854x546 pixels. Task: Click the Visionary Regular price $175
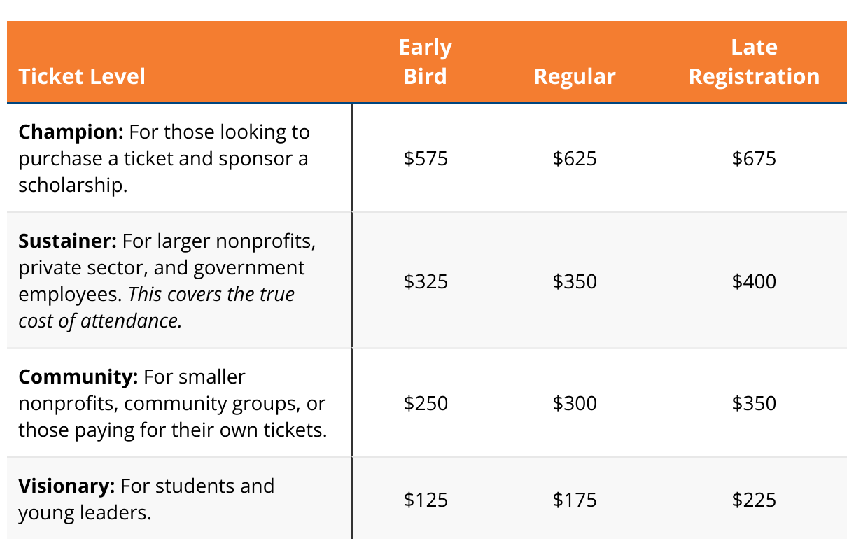coord(575,500)
